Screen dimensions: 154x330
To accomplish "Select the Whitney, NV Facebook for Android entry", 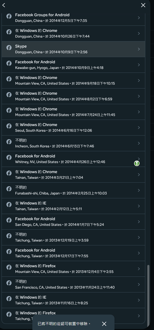I will (x=73, y=159).
